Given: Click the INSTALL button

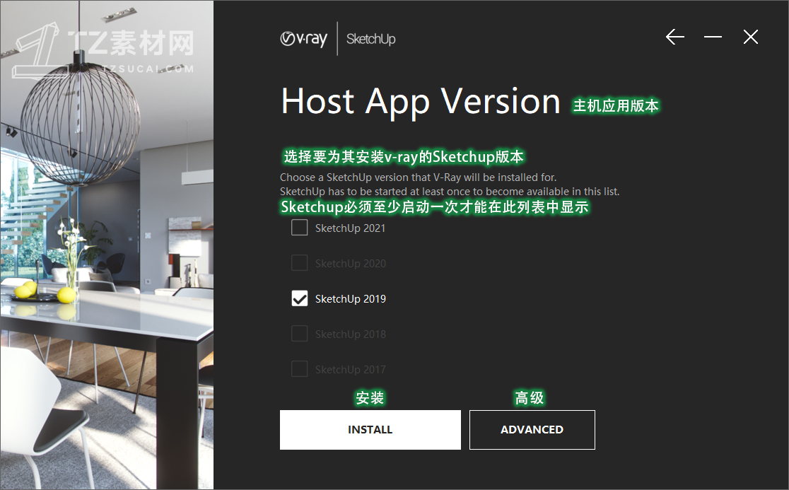Looking at the screenshot, I should (x=370, y=430).
